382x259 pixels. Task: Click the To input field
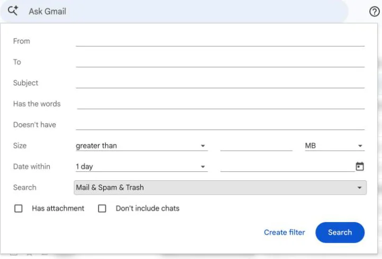click(x=220, y=62)
